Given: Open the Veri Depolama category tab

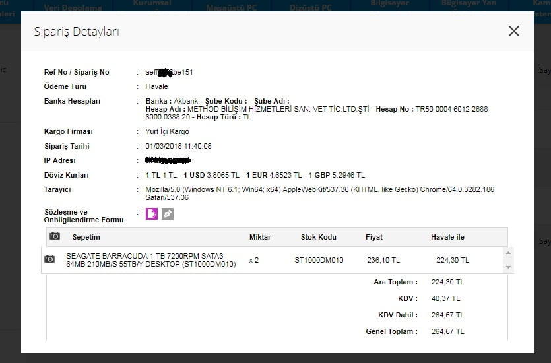Looking at the screenshot, I should (x=73, y=8).
